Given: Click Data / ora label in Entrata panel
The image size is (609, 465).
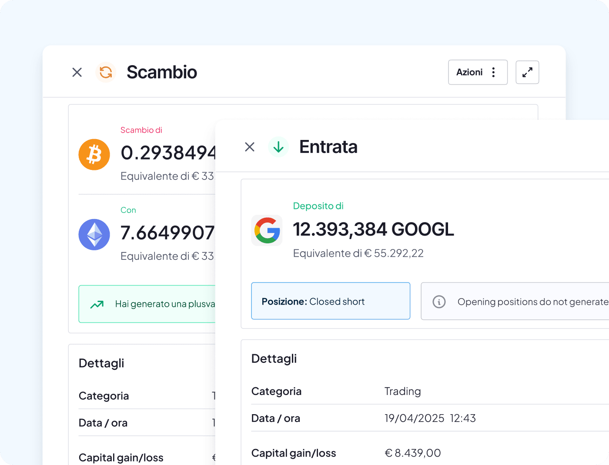Looking at the screenshot, I should point(276,418).
